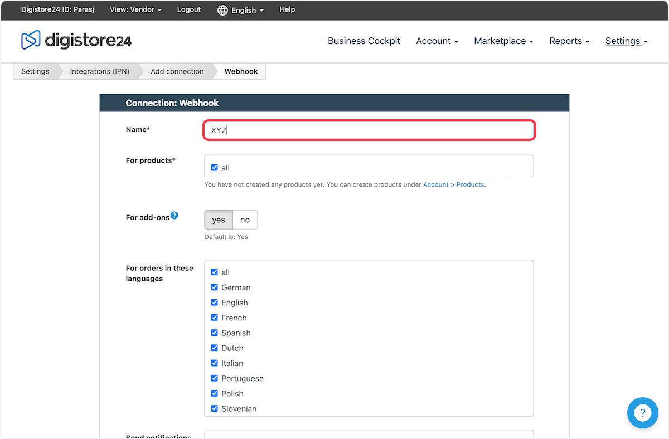
Task: Toggle the English language checkbox
Action: [215, 302]
